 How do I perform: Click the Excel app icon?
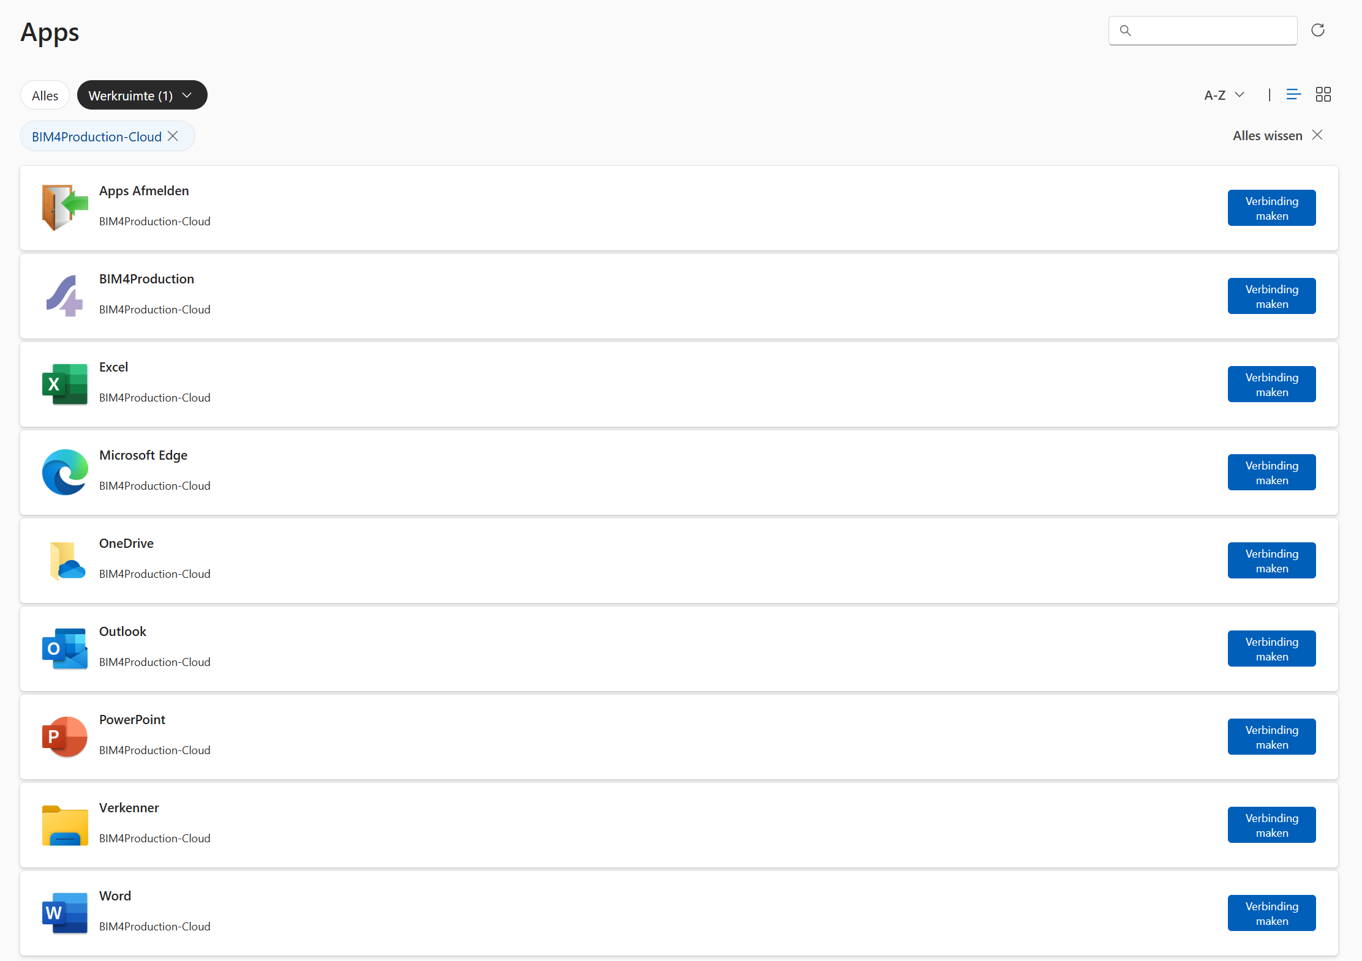pyautogui.click(x=65, y=384)
